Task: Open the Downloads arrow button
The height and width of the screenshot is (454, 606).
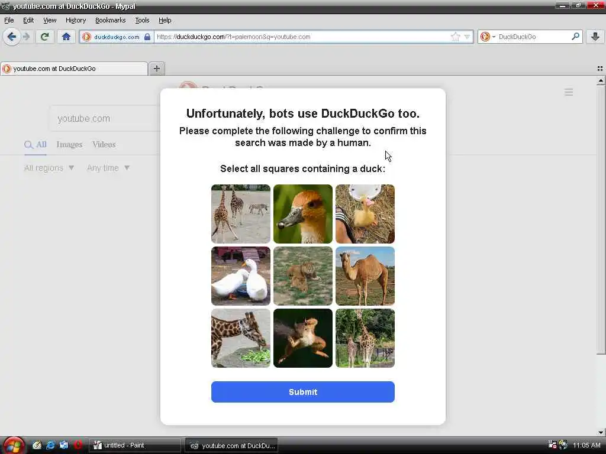Action: pos(595,37)
